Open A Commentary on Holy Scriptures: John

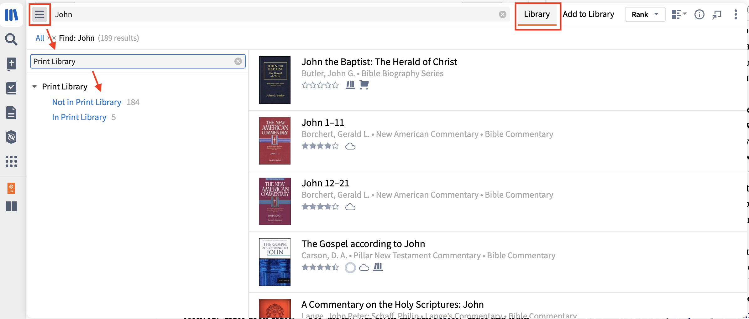(x=393, y=305)
